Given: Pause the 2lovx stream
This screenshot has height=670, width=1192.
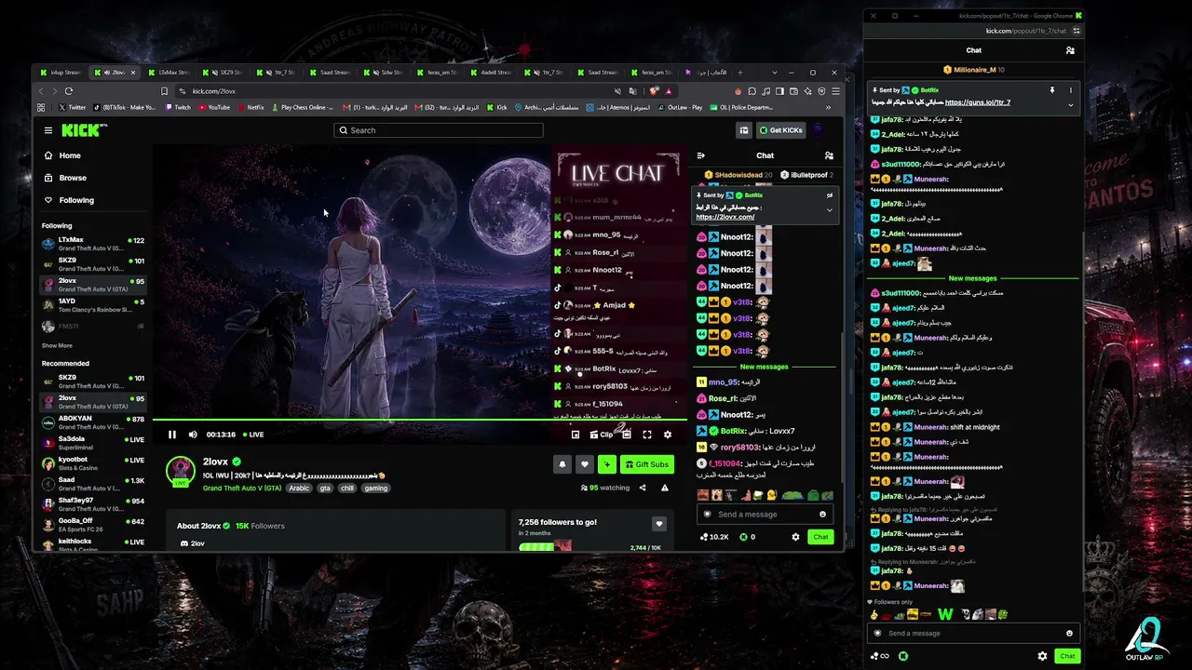Looking at the screenshot, I should point(172,435).
